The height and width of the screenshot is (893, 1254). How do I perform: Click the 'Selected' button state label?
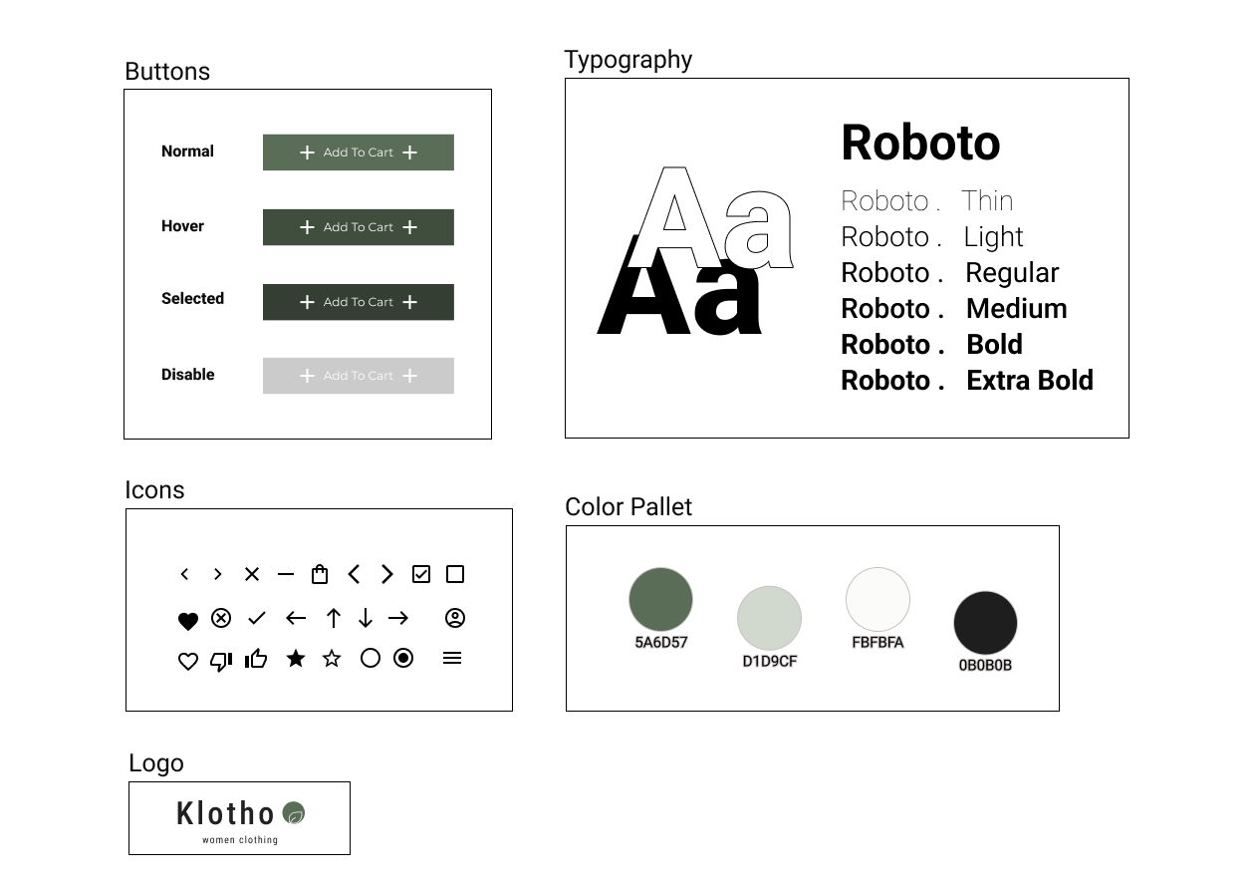192,298
